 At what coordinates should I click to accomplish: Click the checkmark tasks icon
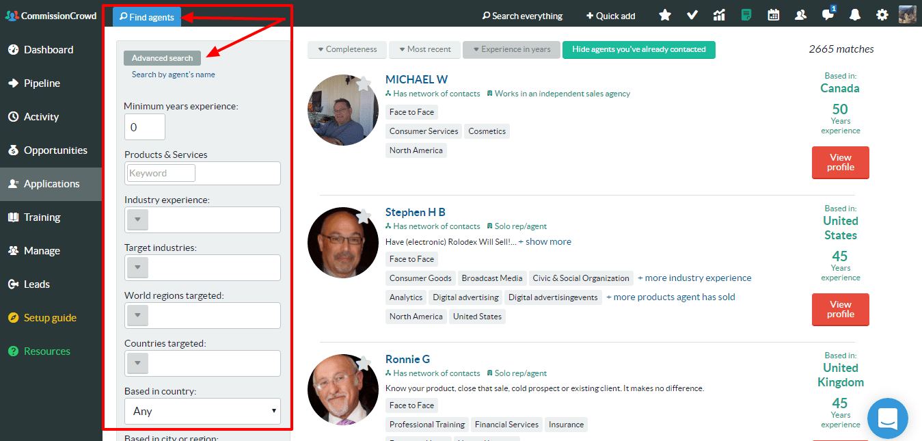click(x=692, y=15)
